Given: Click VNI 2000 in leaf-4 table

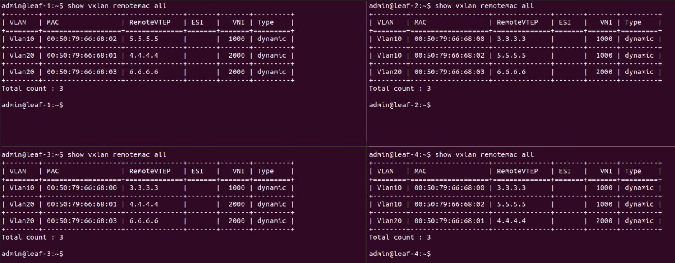Looking at the screenshot, I should (604, 221).
